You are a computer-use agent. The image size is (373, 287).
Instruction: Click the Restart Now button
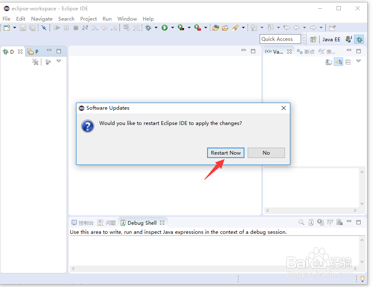click(x=225, y=153)
